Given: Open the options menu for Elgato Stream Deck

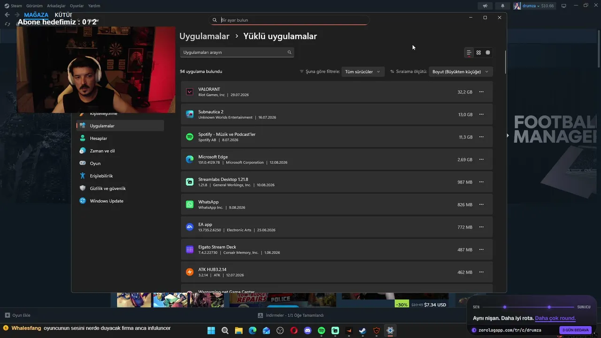Looking at the screenshot, I should tap(481, 250).
